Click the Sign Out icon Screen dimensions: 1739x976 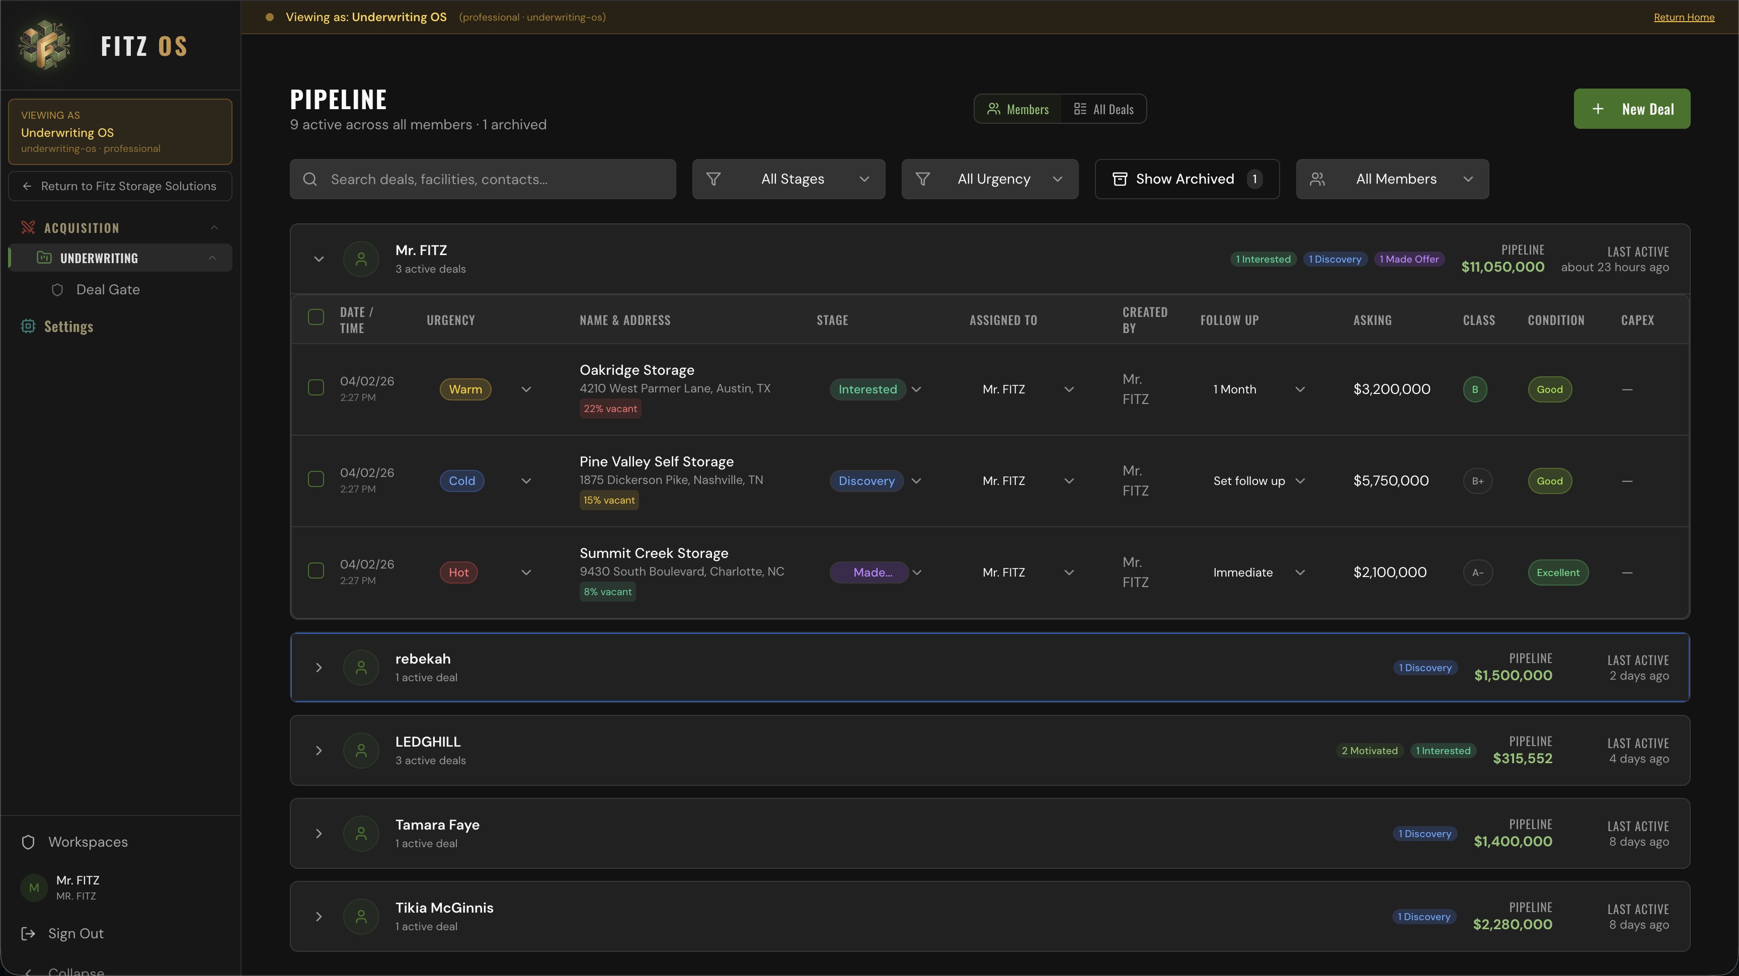pos(28,933)
